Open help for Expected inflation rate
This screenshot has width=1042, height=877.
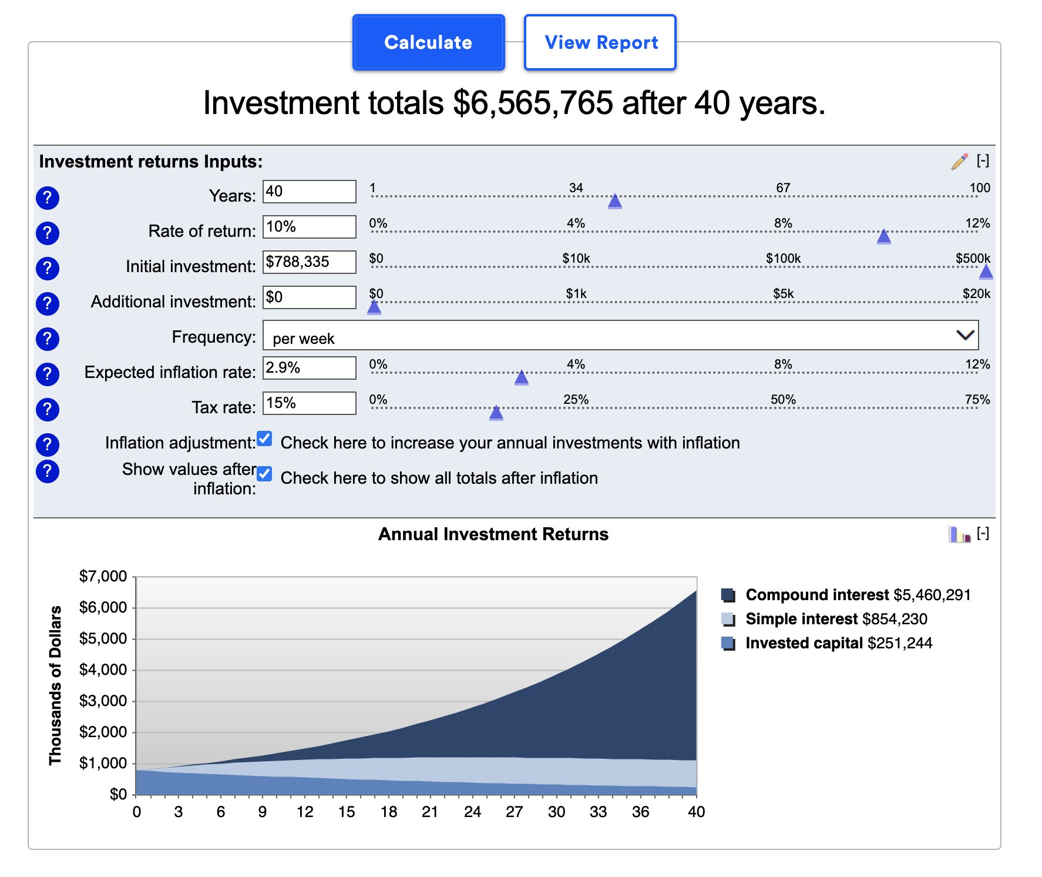(48, 374)
